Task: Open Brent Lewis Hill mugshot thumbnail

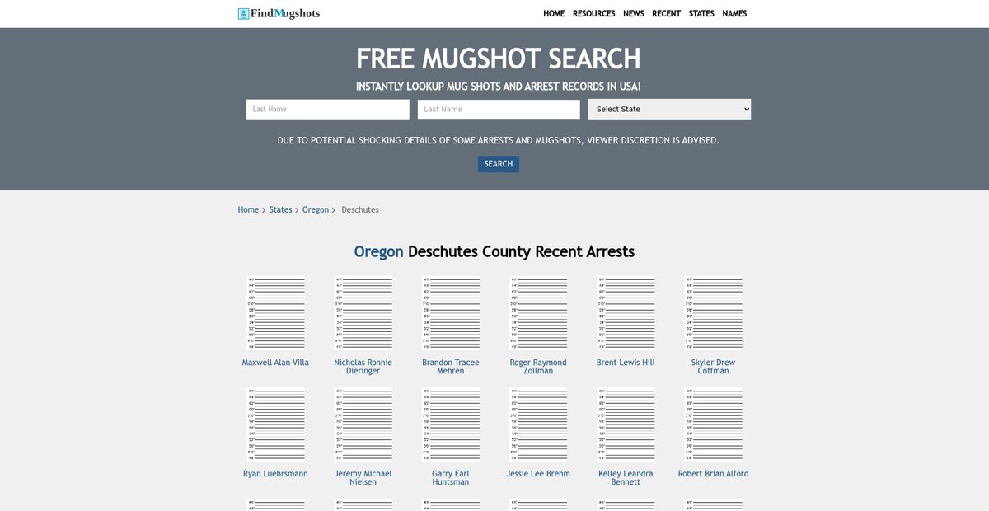Action: tap(626, 313)
